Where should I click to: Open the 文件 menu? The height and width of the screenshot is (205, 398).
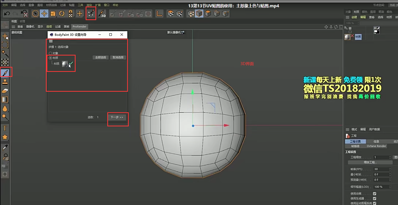[5, 5]
